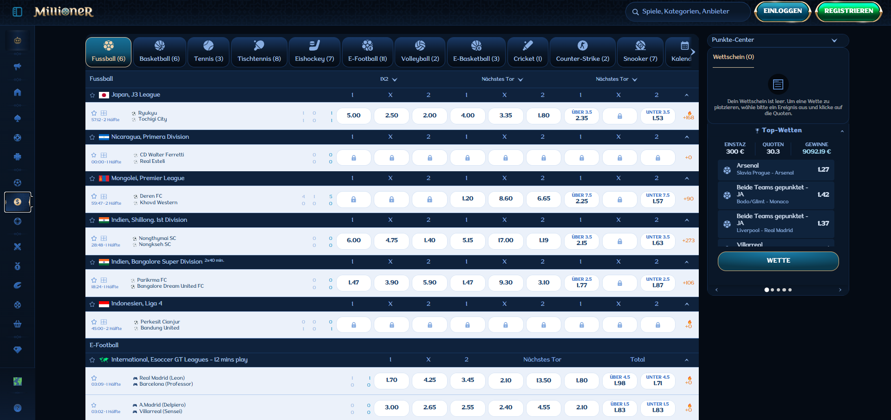Viewport: 891px width, 420px height.
Task: Open the diamond VIP icon in sidebar
Action: click(17, 350)
